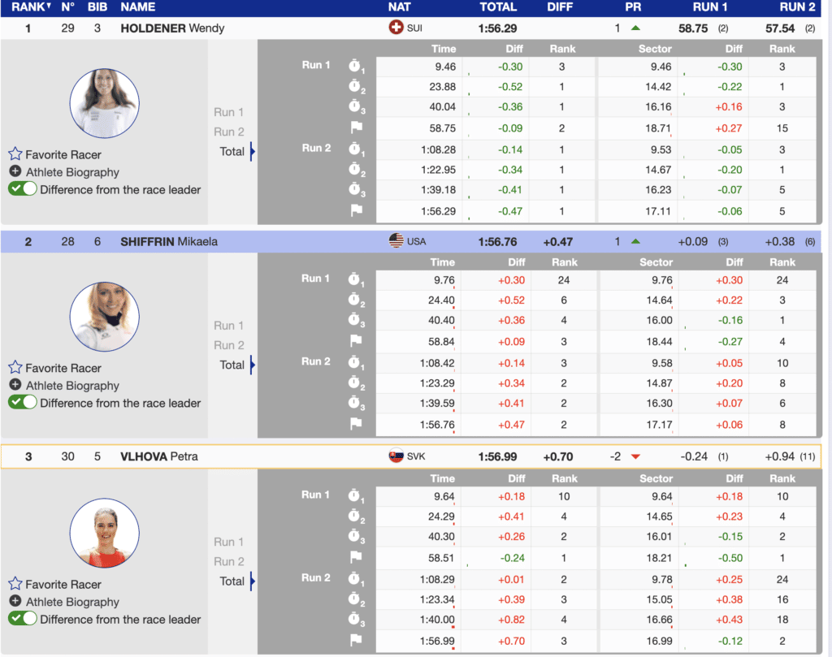This screenshot has width=832, height=657.
Task: Click the SHIFFRIN Mikaela name in the row header
Action: tap(168, 241)
